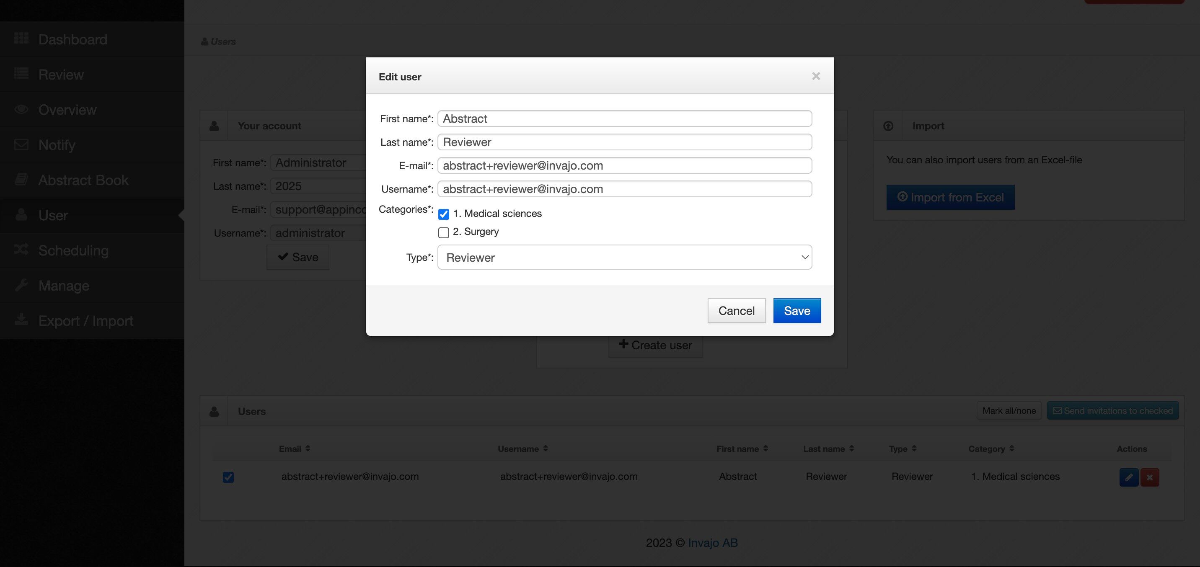Close the Edit user dialog with X

pos(816,76)
